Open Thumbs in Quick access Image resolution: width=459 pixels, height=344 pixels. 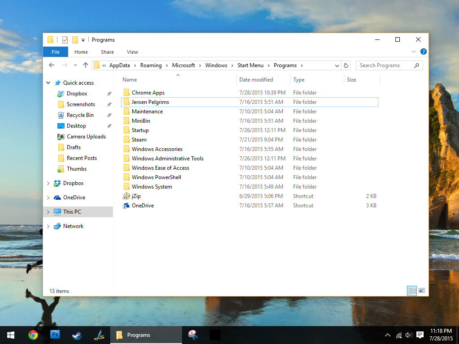[x=77, y=169]
